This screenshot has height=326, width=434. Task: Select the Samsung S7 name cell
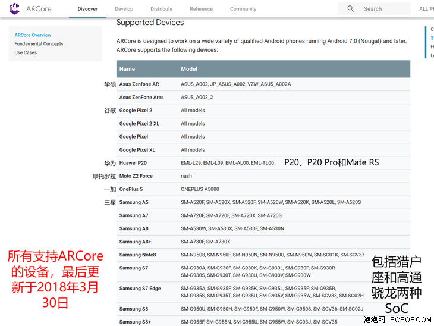pyautogui.click(x=133, y=268)
